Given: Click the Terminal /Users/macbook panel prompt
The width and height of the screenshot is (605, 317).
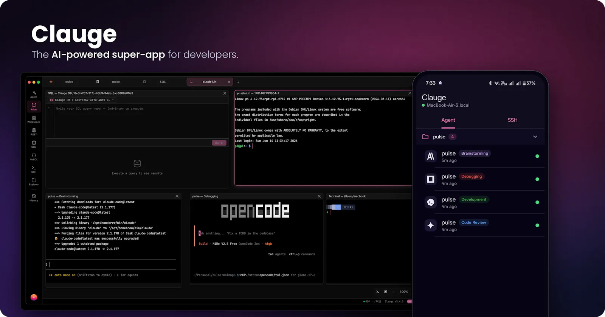Looking at the screenshot, I should click(x=329, y=212).
